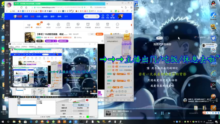
Task: Open 设定 settings button in OBS
Action: [64, 105]
